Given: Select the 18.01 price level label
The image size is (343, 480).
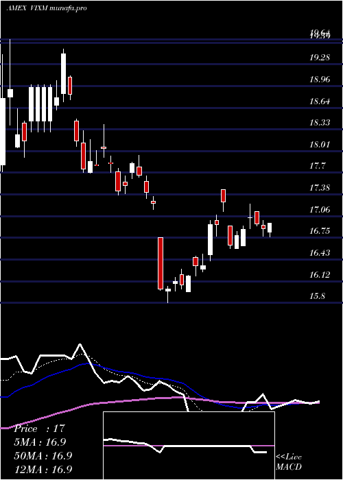Looking at the screenshot, I should (x=320, y=144).
